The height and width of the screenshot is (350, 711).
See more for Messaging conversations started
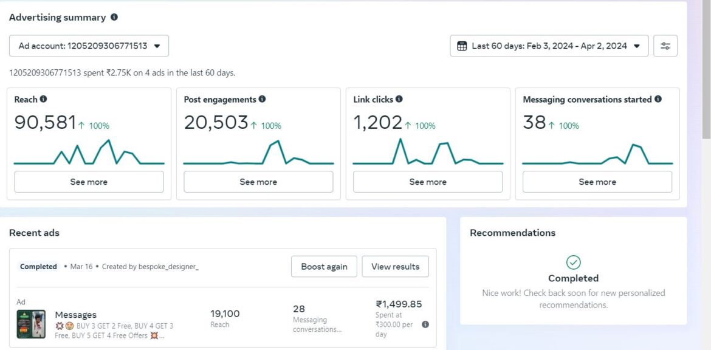[597, 182]
